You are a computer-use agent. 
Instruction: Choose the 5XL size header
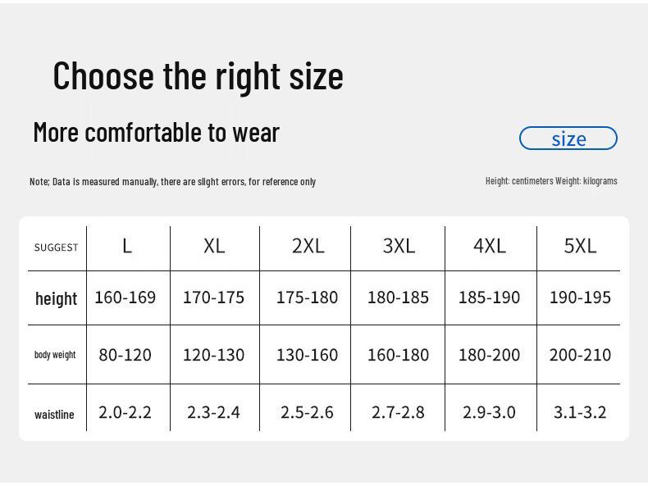pyautogui.click(x=580, y=246)
